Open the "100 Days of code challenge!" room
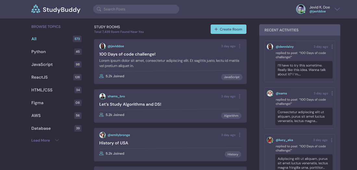 click(127, 54)
